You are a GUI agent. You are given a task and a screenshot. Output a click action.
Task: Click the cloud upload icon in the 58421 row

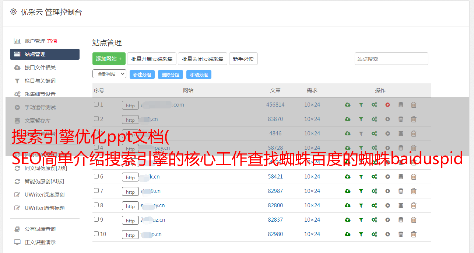click(x=348, y=177)
